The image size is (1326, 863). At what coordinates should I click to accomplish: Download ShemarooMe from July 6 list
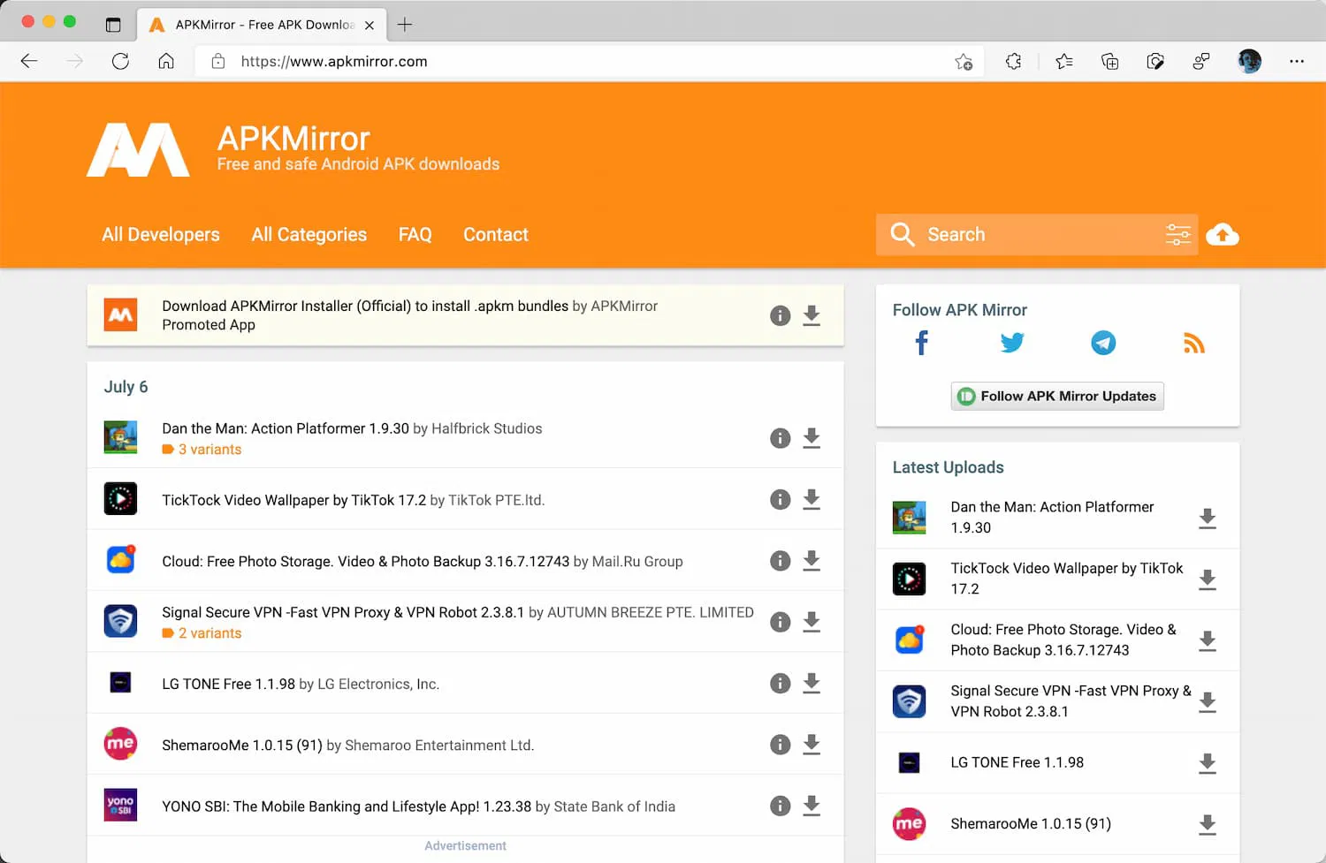[812, 745]
